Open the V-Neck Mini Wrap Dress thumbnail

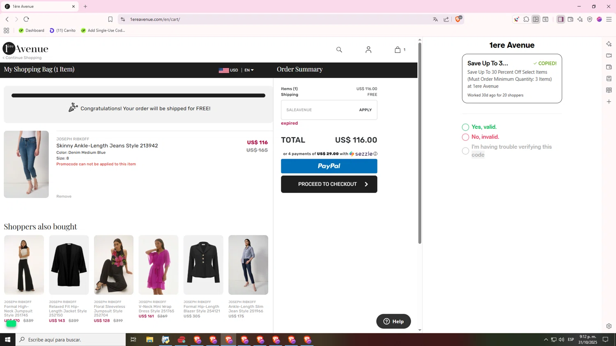click(x=159, y=265)
